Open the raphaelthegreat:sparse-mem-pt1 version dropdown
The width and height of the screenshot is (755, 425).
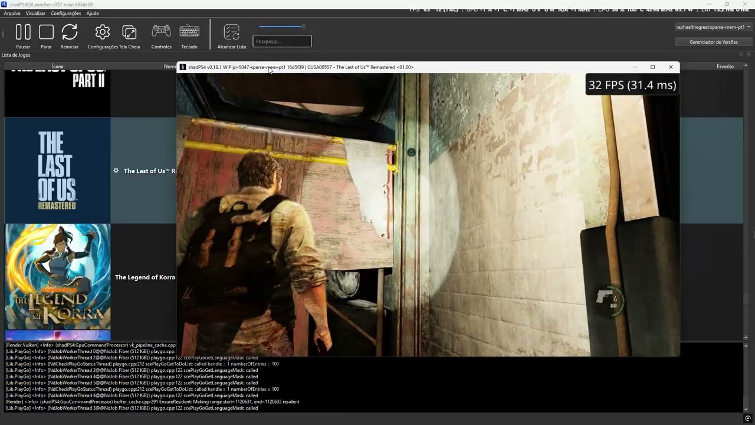[713, 27]
